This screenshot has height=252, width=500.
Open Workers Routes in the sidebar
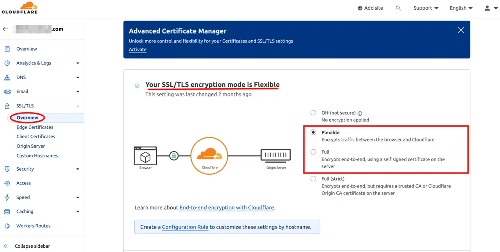point(33,226)
